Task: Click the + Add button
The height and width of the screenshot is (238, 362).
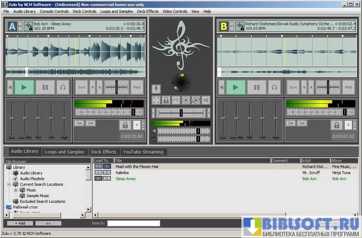Action: tap(20, 223)
